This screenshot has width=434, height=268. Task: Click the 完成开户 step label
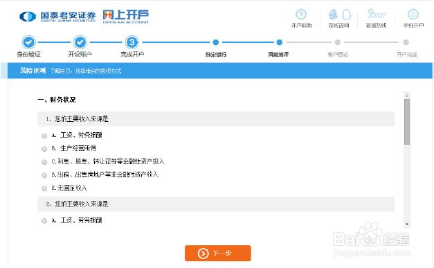(132, 54)
